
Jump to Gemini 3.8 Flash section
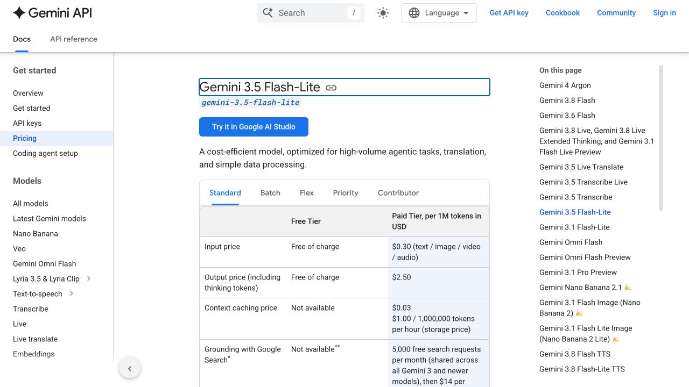[567, 100]
